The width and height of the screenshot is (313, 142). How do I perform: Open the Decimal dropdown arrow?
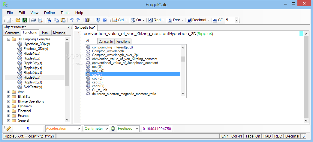tap(209, 20)
